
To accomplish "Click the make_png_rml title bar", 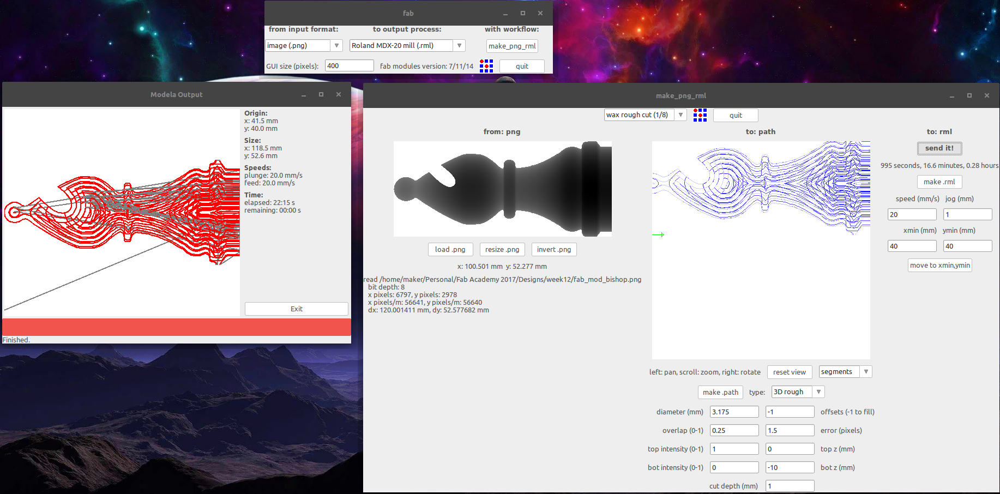I will [x=681, y=96].
